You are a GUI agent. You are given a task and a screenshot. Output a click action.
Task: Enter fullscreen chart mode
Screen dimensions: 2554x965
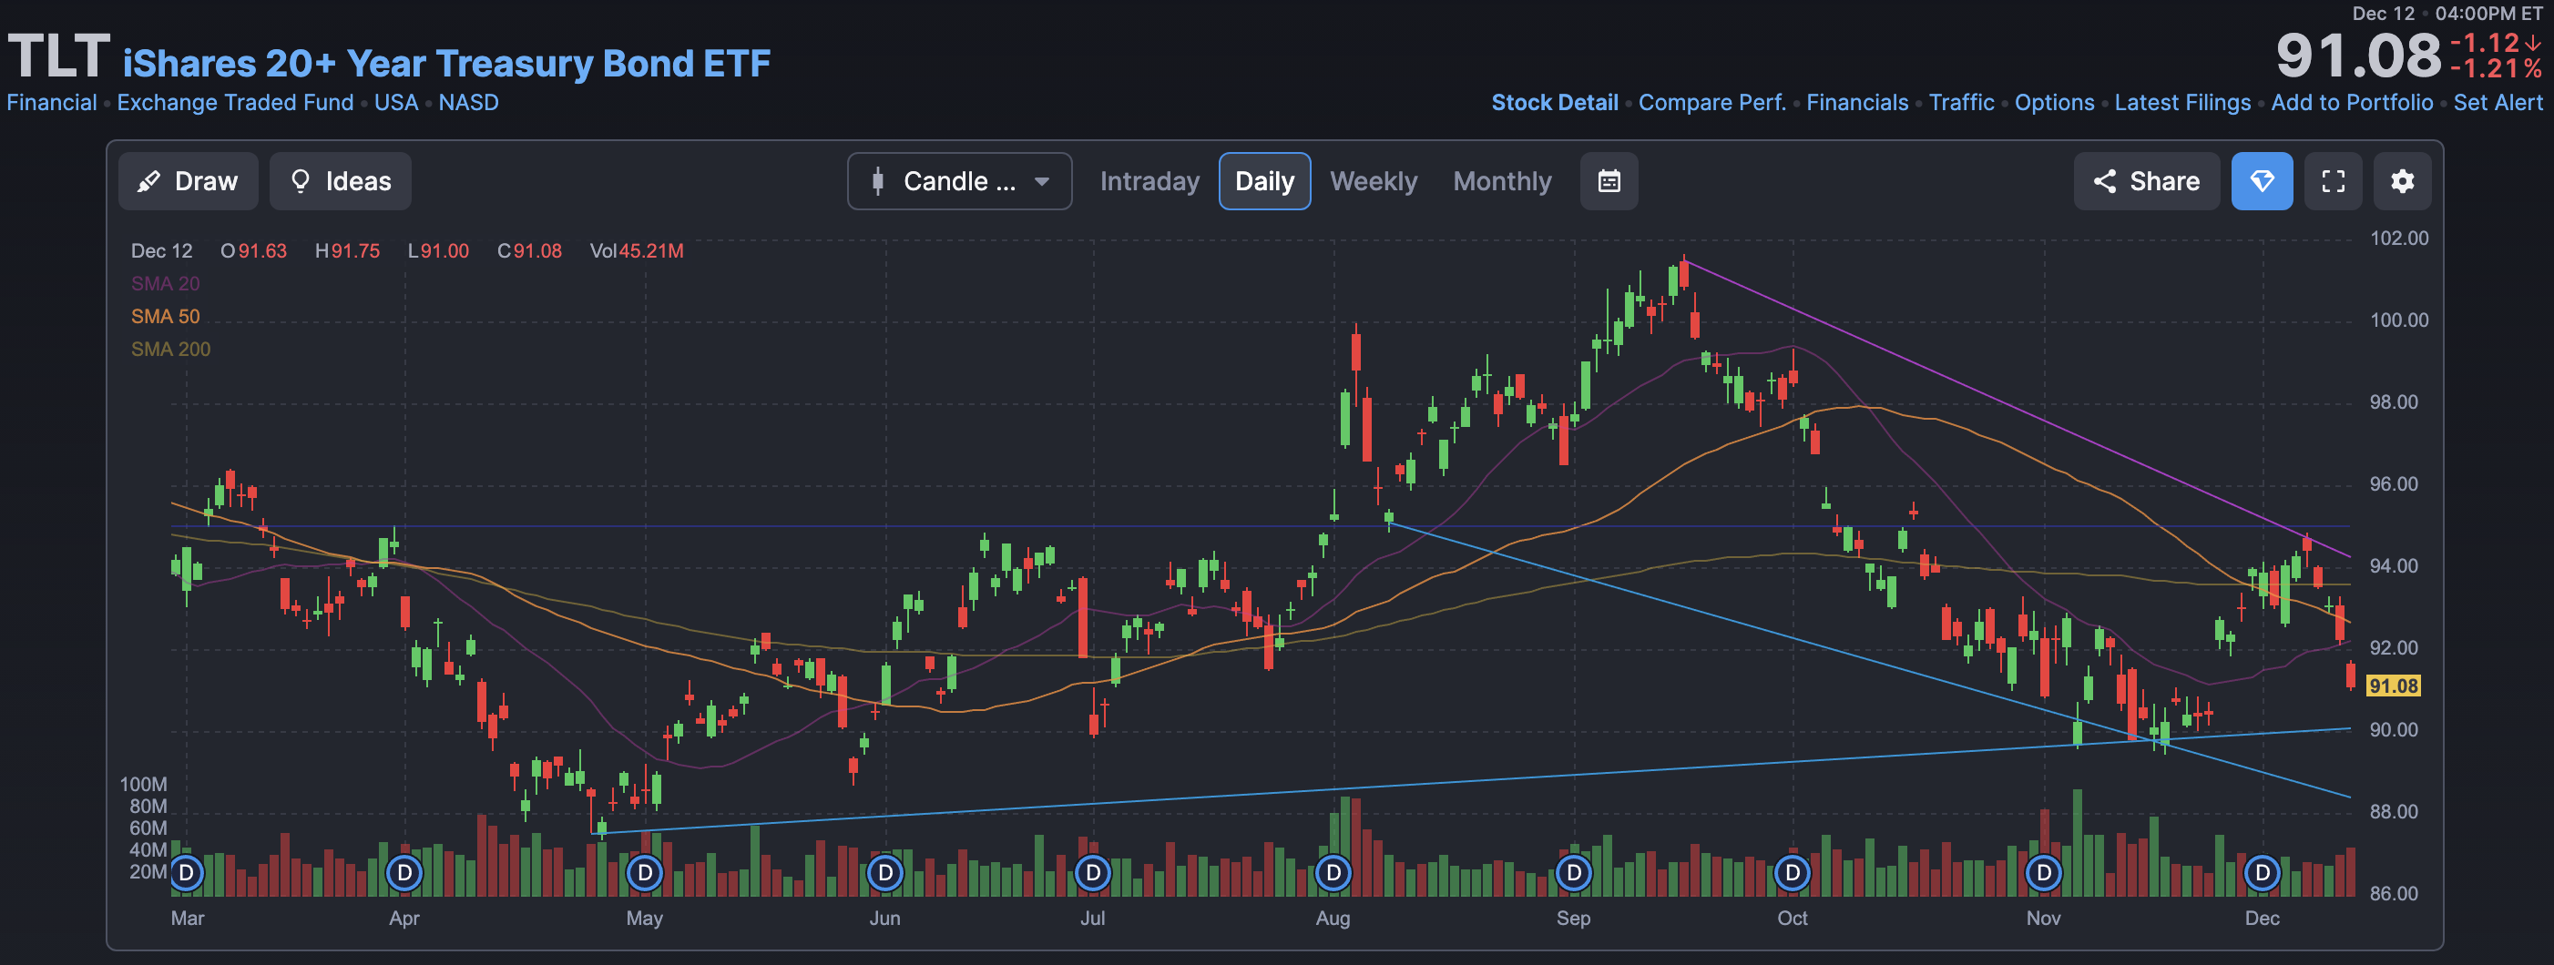2333,181
